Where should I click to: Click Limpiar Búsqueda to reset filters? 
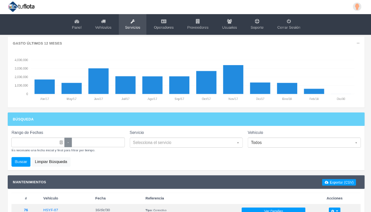[51, 162]
